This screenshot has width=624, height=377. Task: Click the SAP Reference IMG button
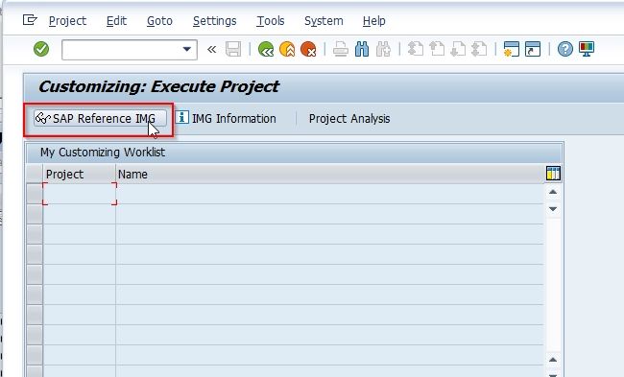(x=100, y=119)
